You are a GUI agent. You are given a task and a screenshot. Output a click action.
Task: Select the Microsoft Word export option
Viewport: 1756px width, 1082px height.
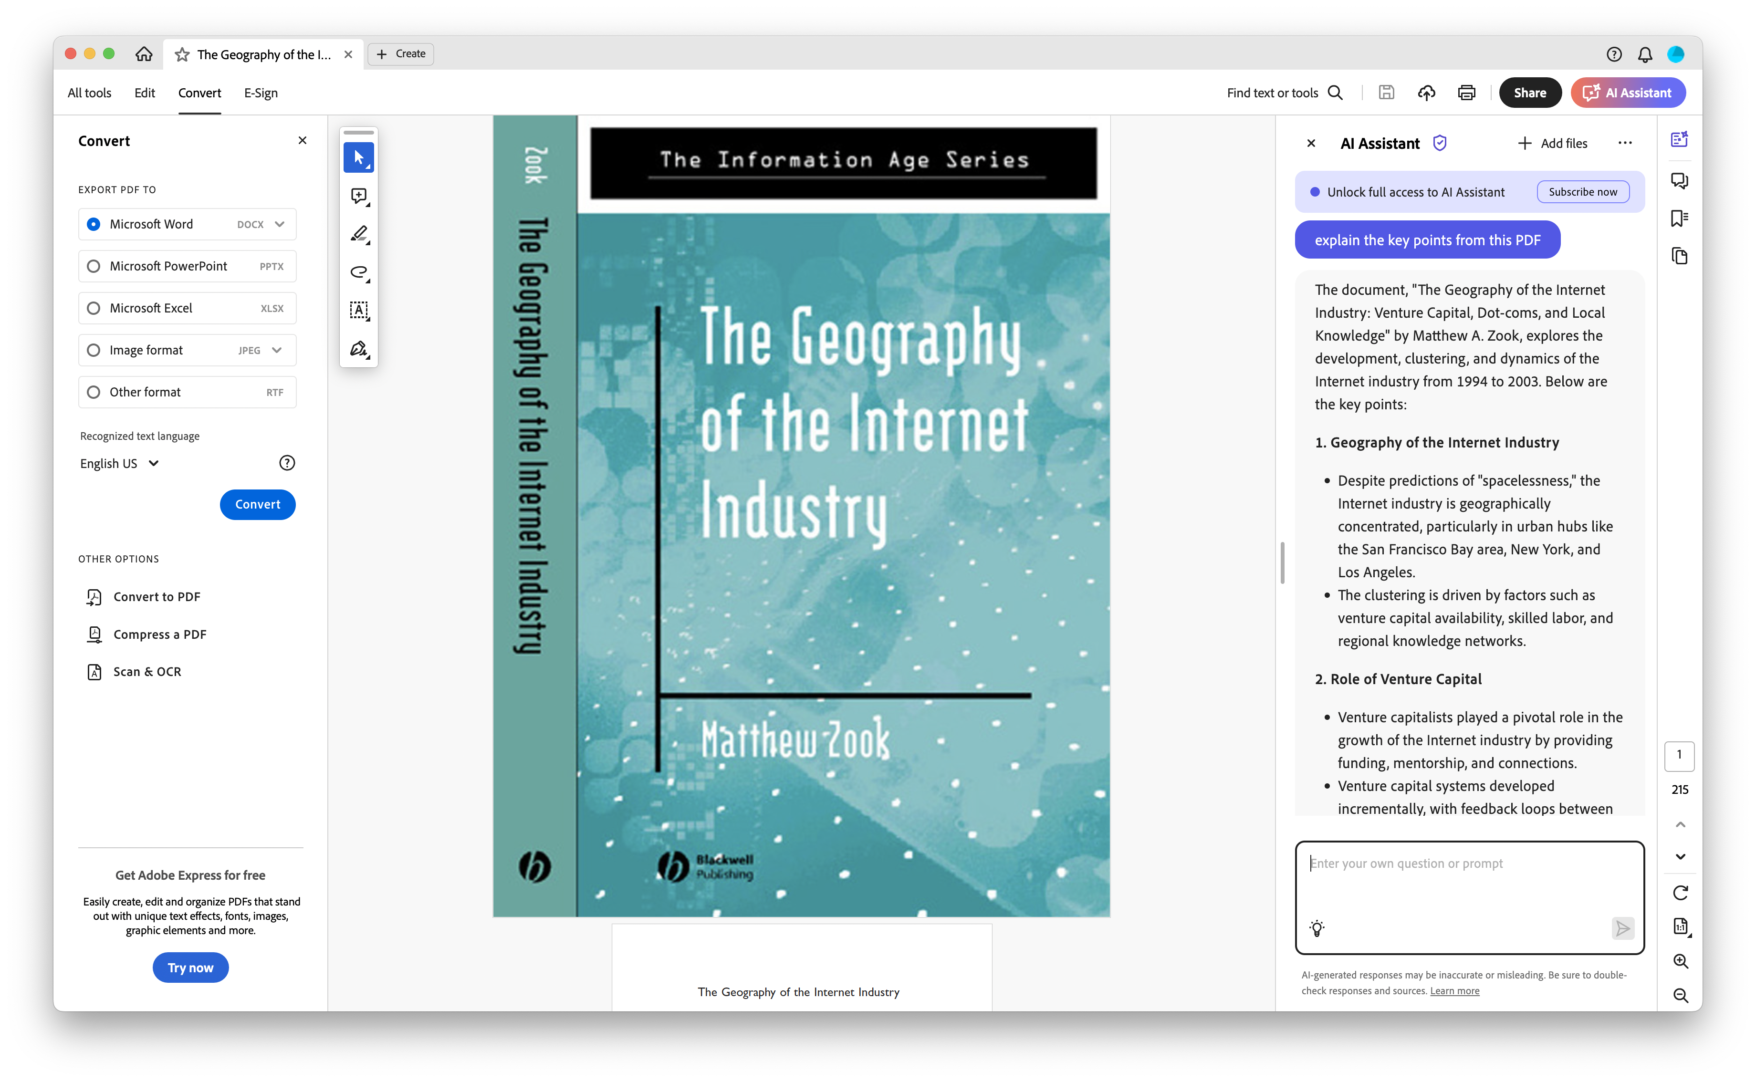[x=187, y=224]
